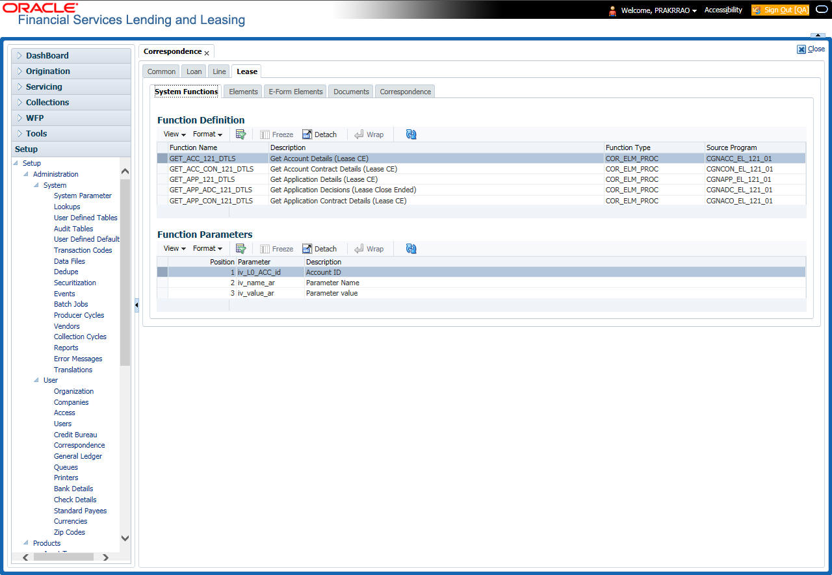Collapse the left navigation pane splitter
Viewport: 832px width, 575px height.
(136, 305)
